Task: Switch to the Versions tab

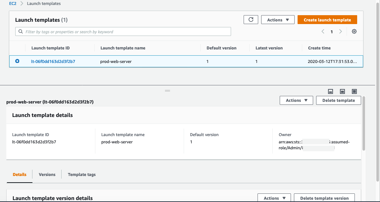Action: [47, 174]
